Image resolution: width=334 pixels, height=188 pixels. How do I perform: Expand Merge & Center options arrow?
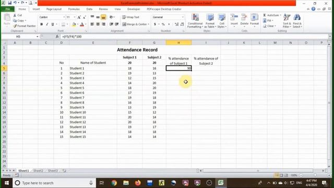pos(148,25)
